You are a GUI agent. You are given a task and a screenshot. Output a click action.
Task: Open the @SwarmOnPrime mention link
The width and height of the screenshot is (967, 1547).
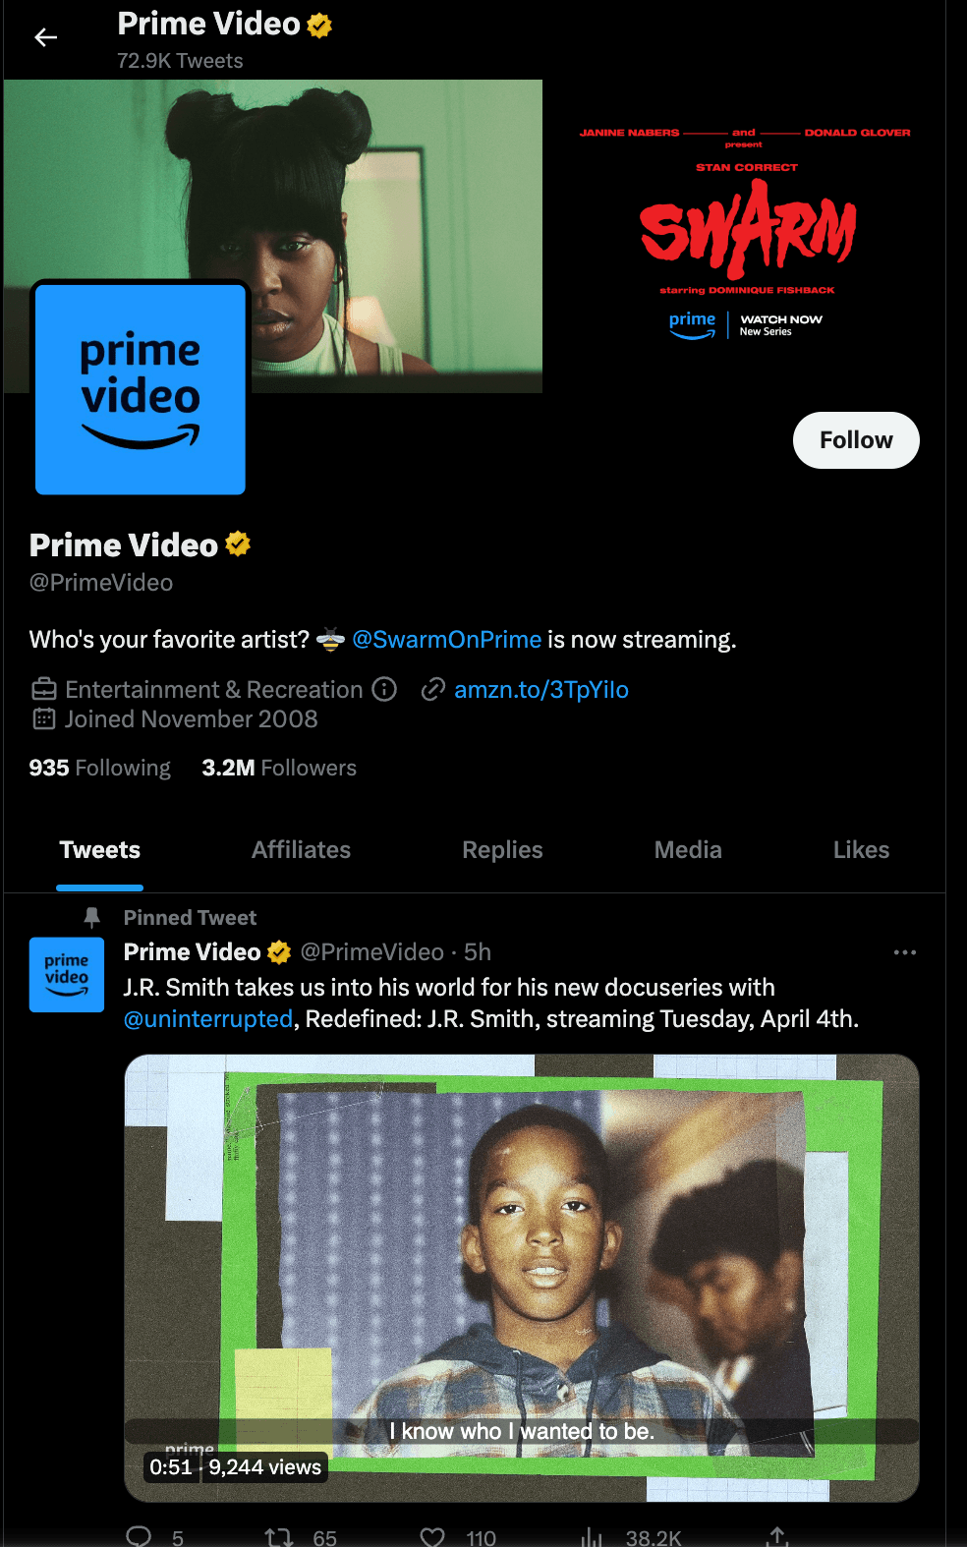pos(446,640)
